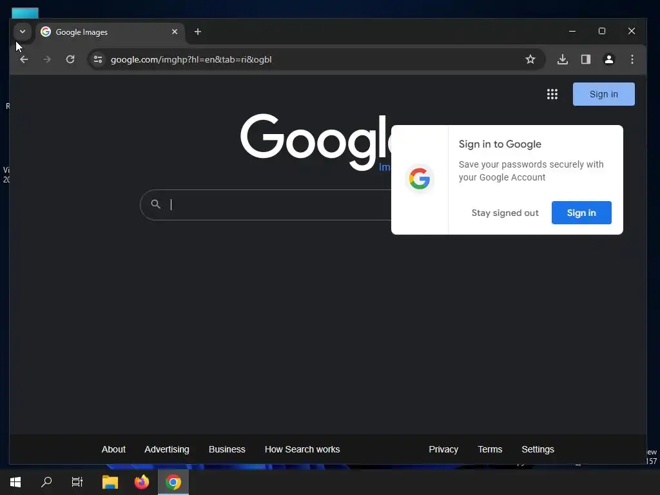Click the URL address bar text

pyautogui.click(x=191, y=59)
